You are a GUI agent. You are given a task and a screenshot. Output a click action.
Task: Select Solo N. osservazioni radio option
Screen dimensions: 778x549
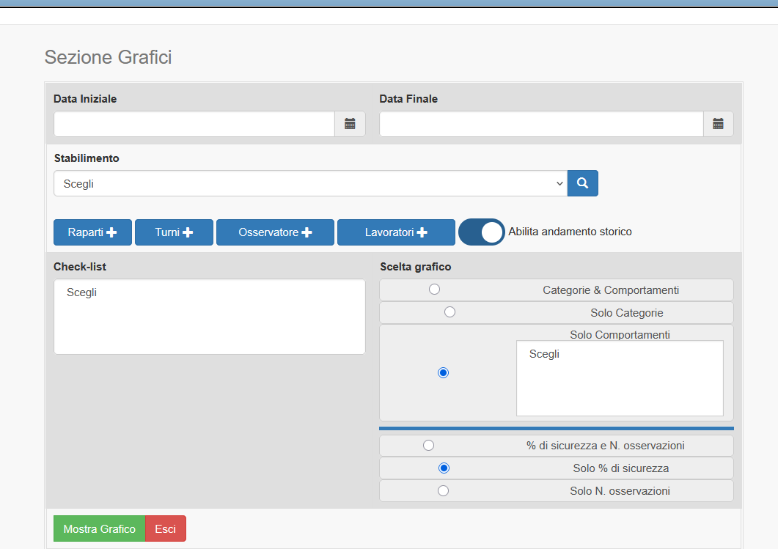point(443,491)
